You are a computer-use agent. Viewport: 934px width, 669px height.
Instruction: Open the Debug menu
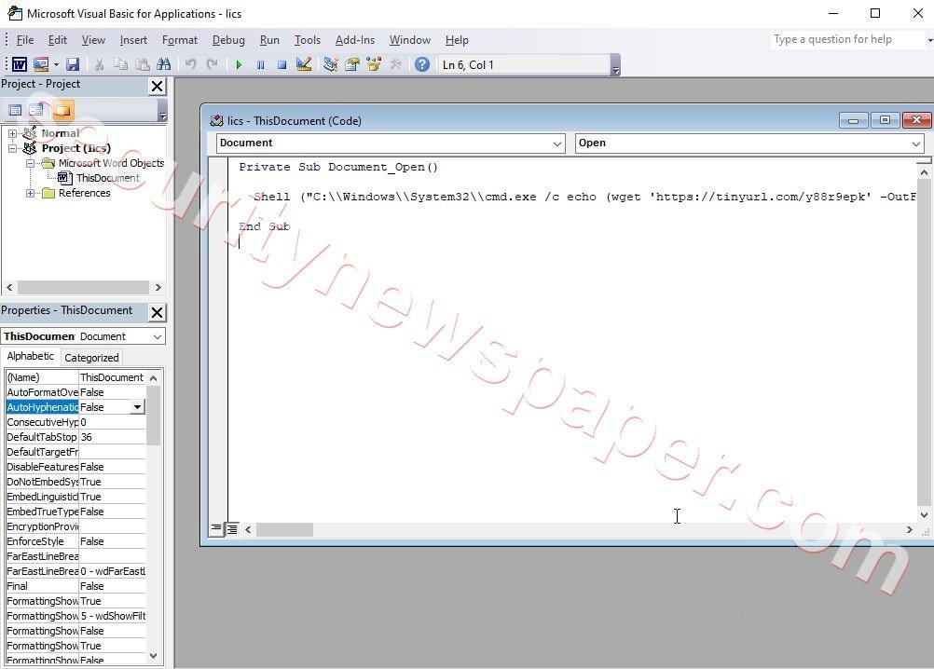click(x=228, y=40)
